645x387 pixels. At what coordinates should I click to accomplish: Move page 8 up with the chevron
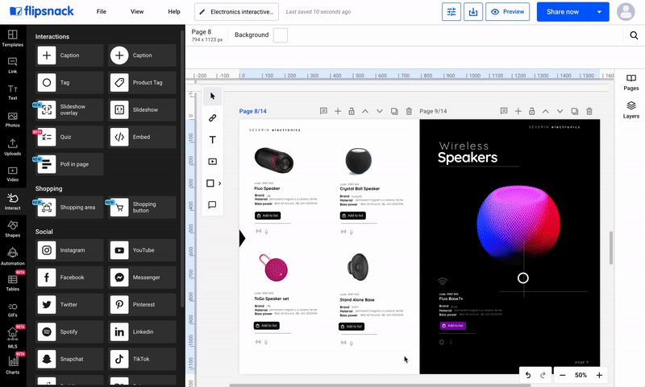click(x=365, y=111)
